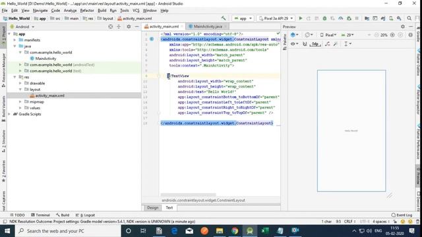Open the File menu
The width and height of the screenshot is (422, 237).
5,11
